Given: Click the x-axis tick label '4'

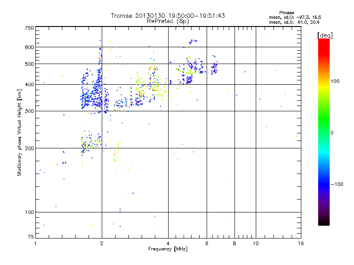Looking at the screenshot, I should (168, 243).
